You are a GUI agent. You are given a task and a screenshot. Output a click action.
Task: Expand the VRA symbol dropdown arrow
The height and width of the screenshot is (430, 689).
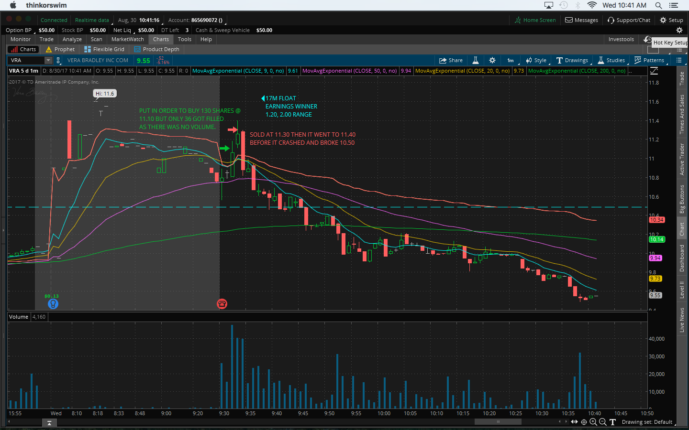coord(48,60)
